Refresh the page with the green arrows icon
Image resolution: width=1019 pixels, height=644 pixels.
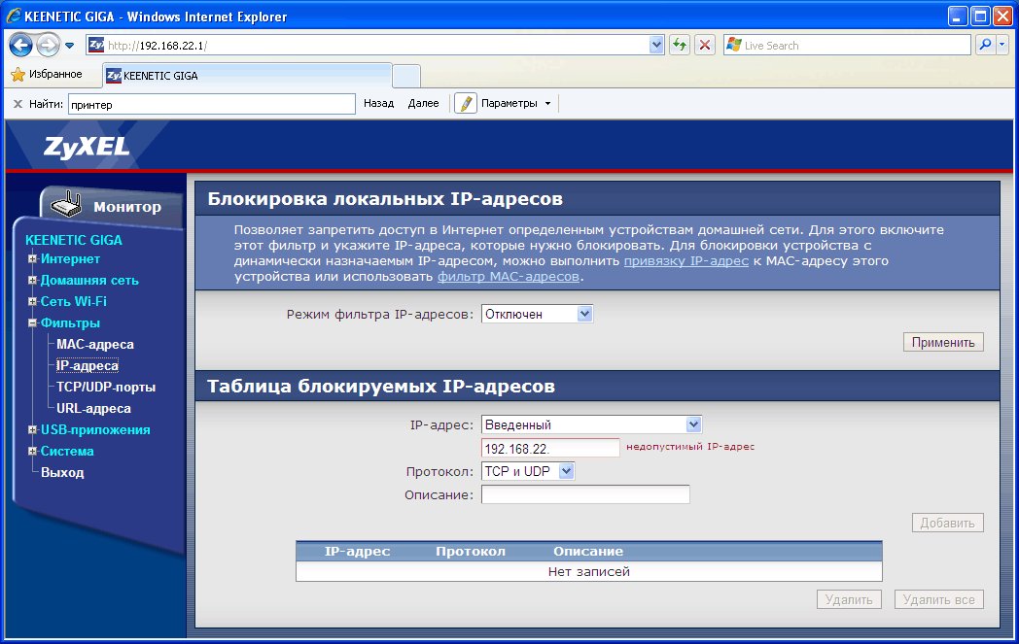(679, 46)
